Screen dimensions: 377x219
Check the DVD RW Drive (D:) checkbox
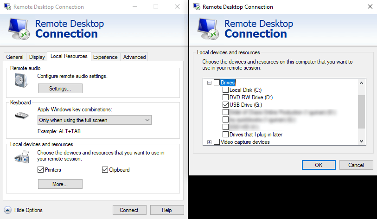coord(225,97)
